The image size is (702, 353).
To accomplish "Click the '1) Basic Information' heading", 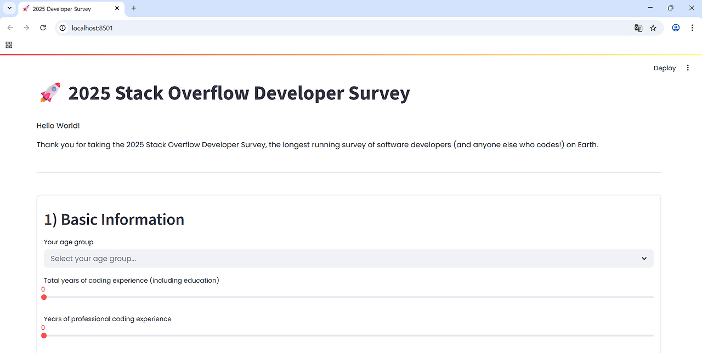I will pos(114,220).
